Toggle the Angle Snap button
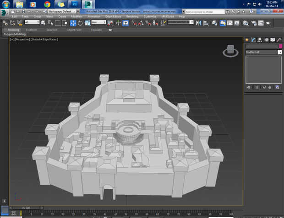The height and width of the screenshot is (218, 284). [139, 22]
